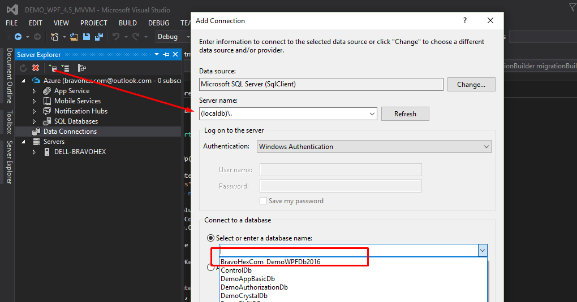This screenshot has width=577, height=302.
Task: Click the Data Connections node icon
Action: [36, 132]
